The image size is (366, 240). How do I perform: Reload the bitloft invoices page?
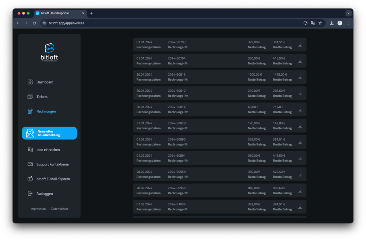[x=34, y=23]
